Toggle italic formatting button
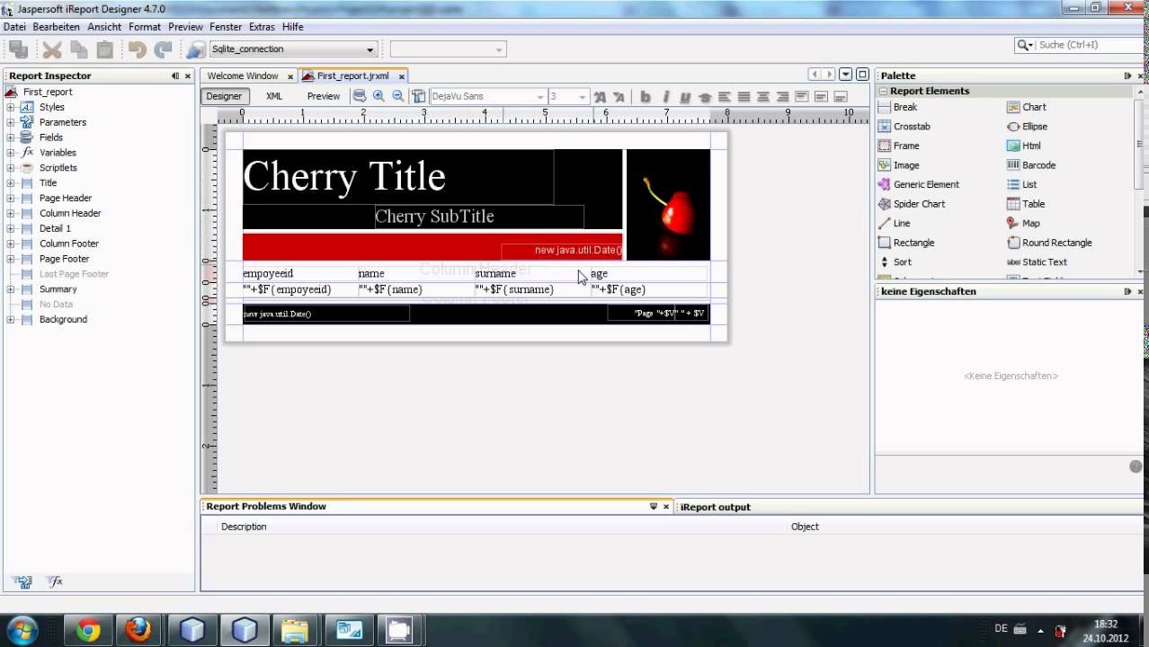 (x=665, y=96)
